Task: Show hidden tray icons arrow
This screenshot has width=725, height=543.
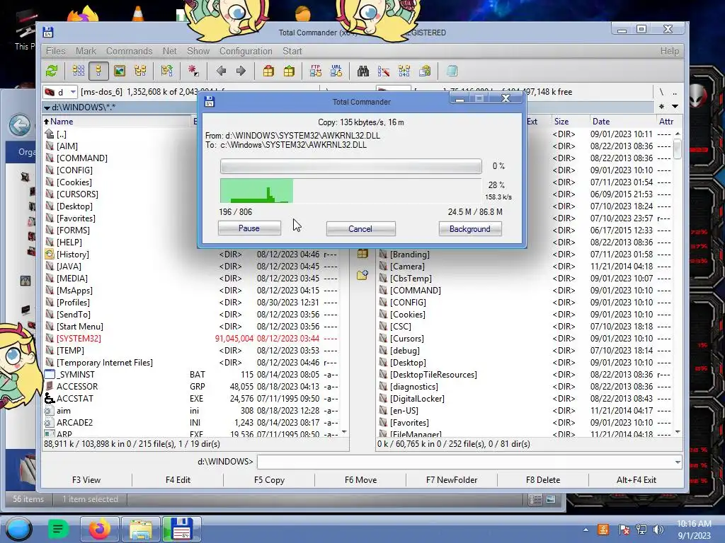Action: click(x=586, y=530)
